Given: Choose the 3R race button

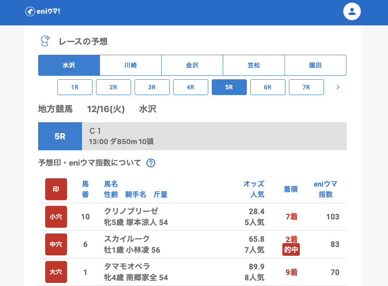Looking at the screenshot, I should (x=152, y=87).
